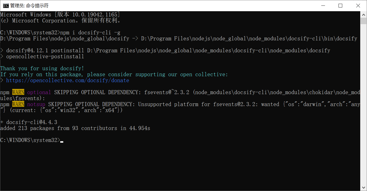Image resolution: width=367 pixels, height=191 pixels.
Task: Click the magenta 'notsup' word
Action: coord(36,104)
